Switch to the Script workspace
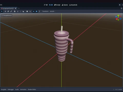This screenshot has width=123, height=92. (57, 5)
